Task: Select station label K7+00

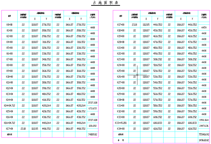Action: [9, 59]
